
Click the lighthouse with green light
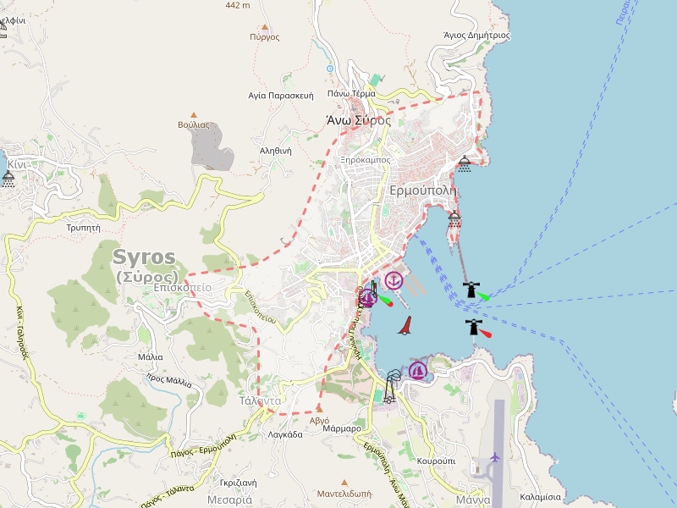471,290
